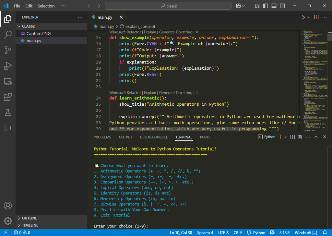Screen dimensions: 332x236
Task: Click Refactor above learn_arithmetic function
Action: tap(134, 93)
